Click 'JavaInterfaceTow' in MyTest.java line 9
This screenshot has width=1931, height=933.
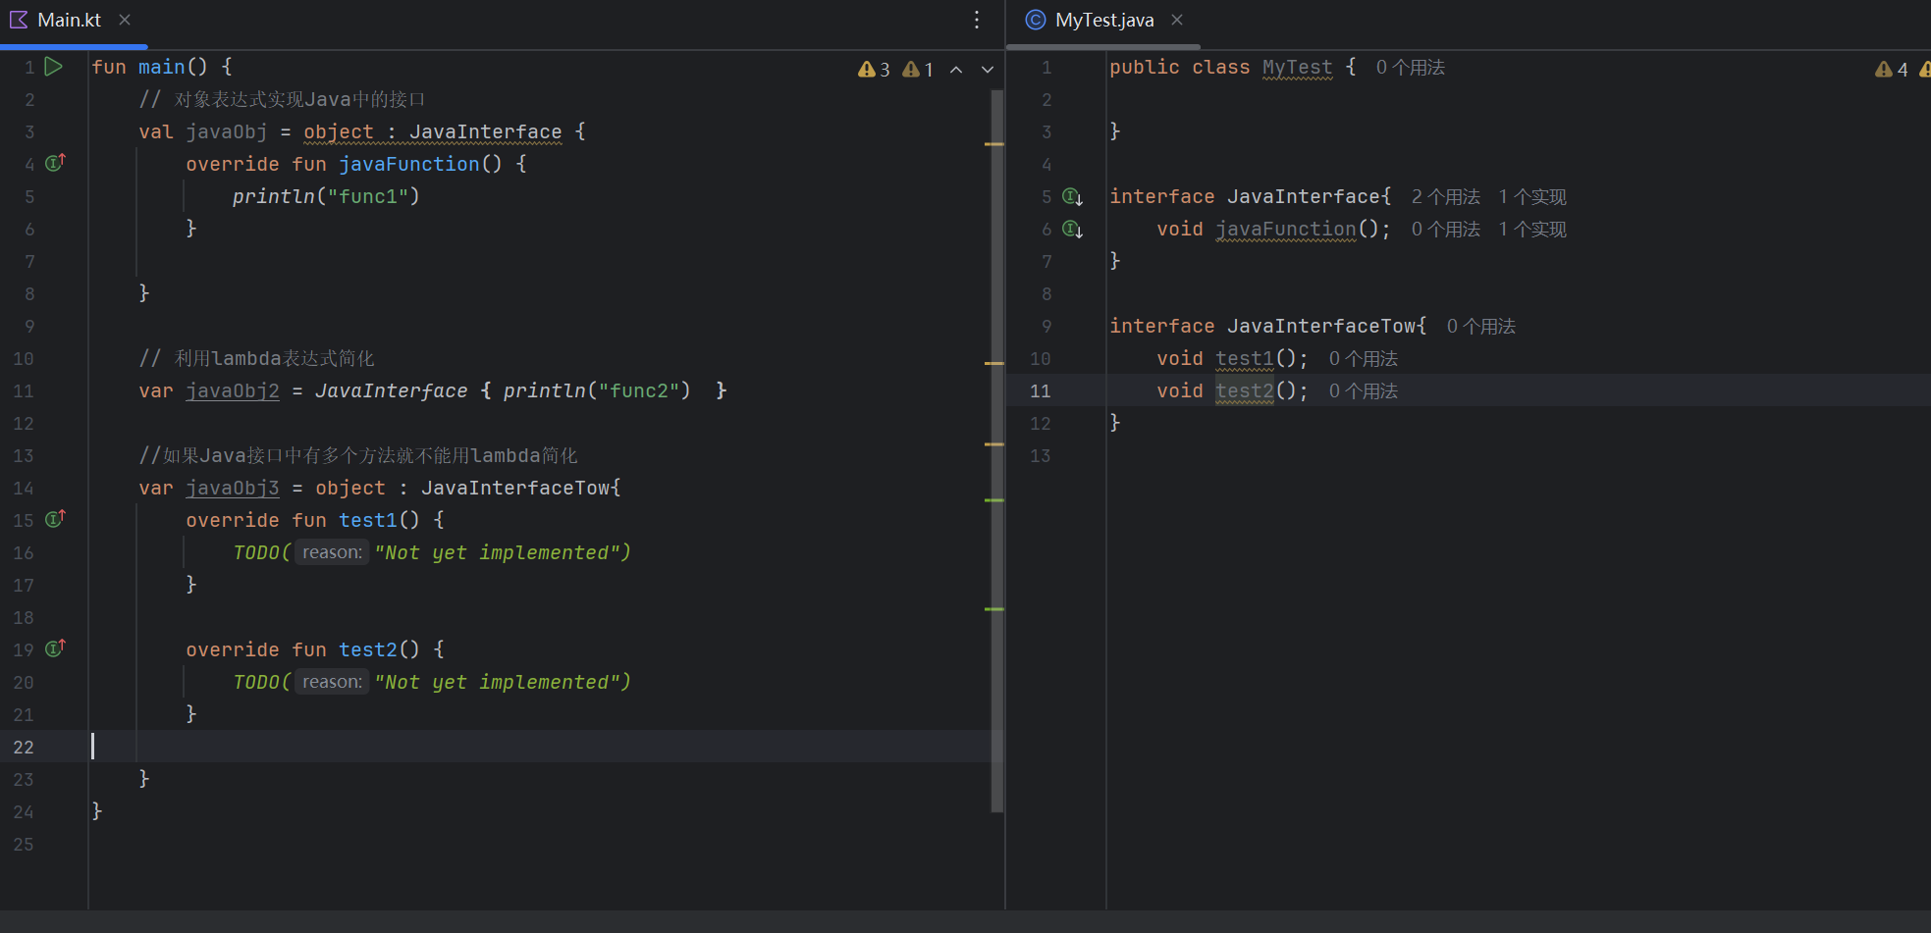(x=1321, y=326)
